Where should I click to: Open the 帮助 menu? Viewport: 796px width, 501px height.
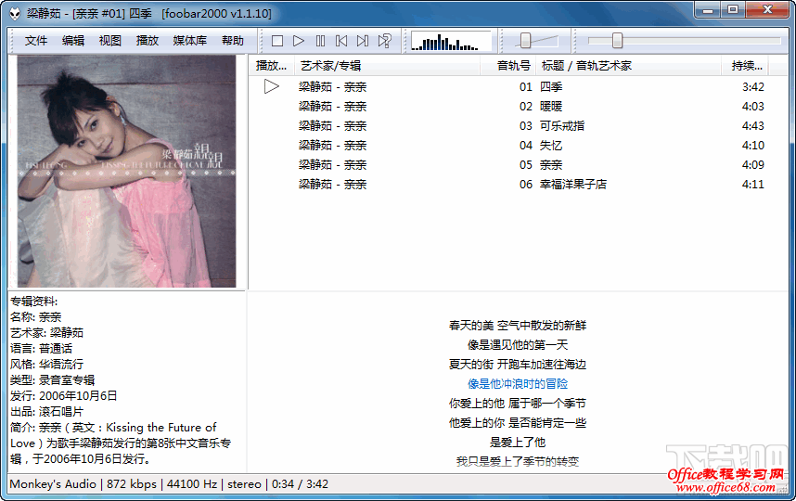point(233,41)
